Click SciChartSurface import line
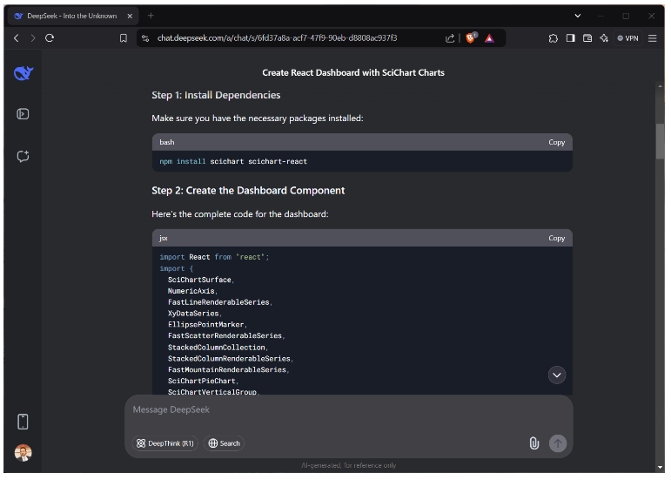This screenshot has width=671, height=480. 201,280
